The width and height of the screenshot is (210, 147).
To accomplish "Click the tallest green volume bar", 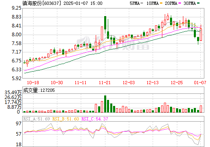I will coord(105,104).
